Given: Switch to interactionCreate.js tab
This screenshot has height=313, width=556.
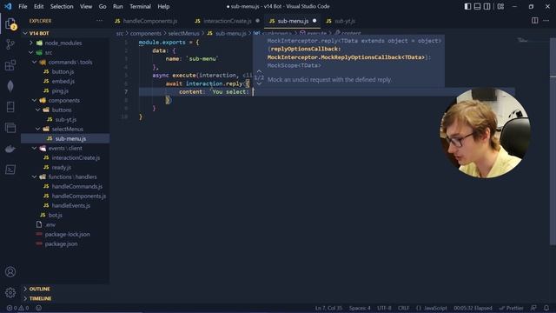Looking at the screenshot, I should click(x=227, y=21).
